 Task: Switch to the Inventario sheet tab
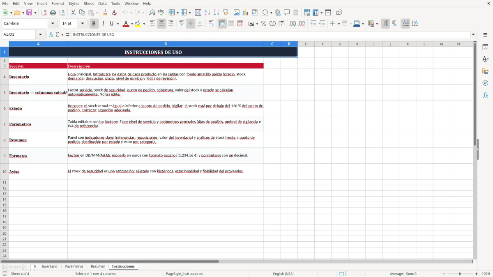50,266
